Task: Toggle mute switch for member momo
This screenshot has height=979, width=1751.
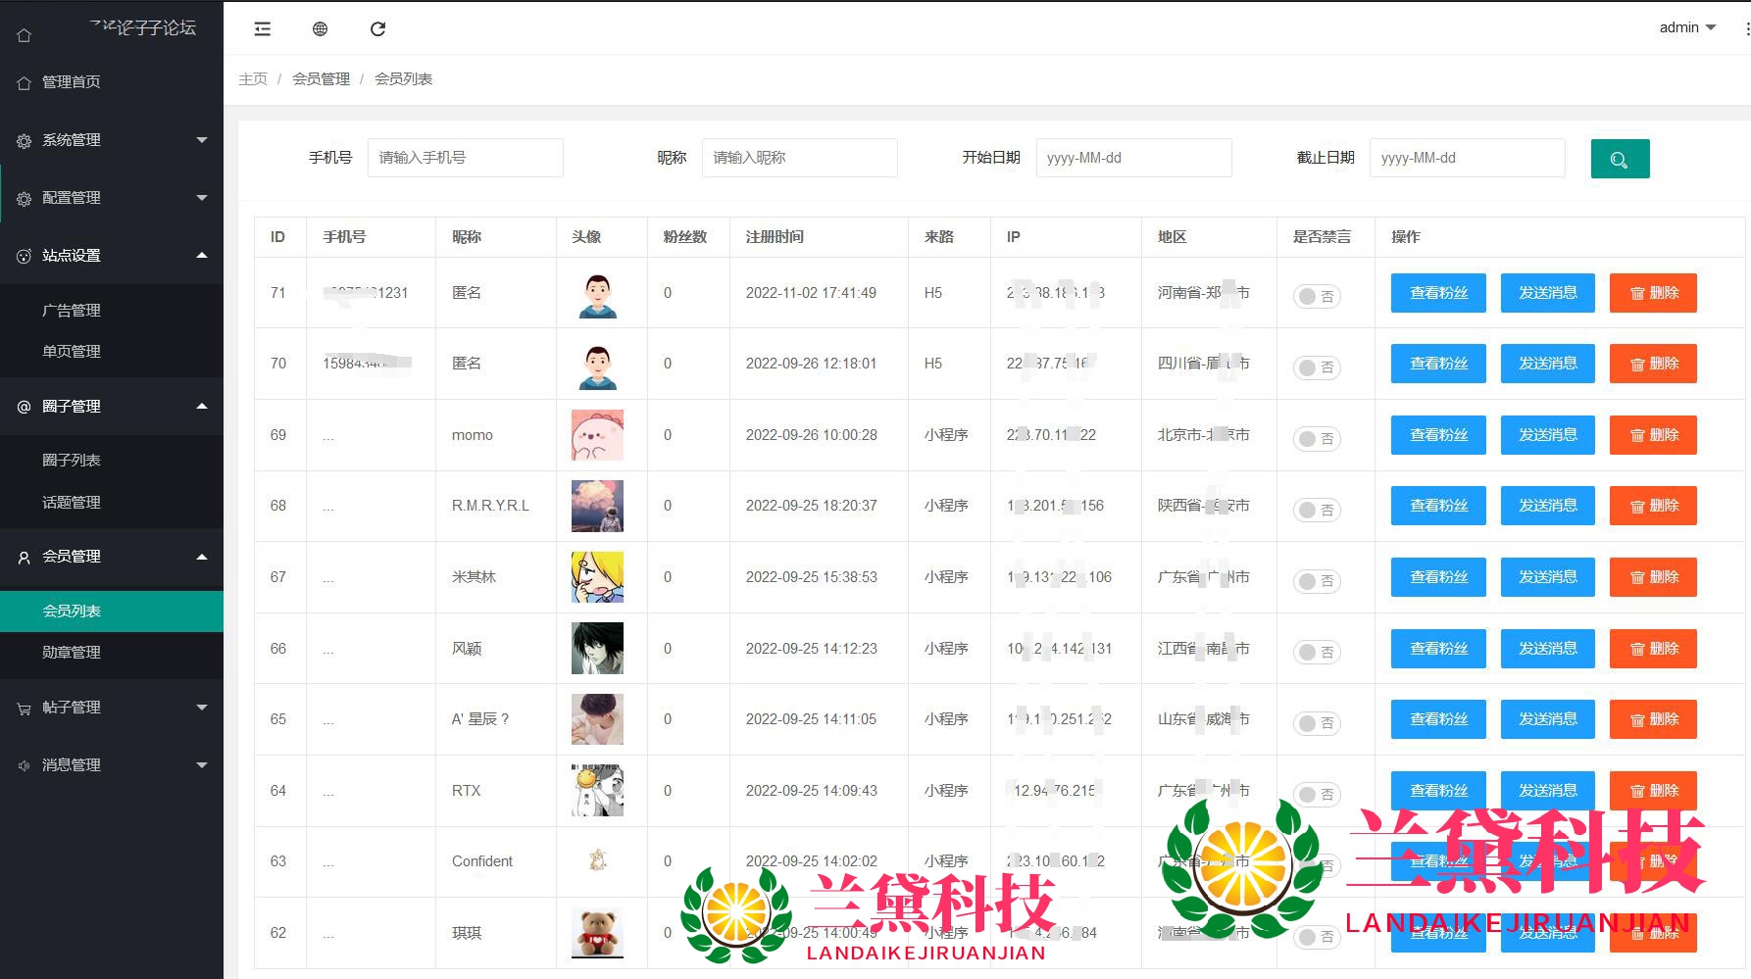Action: (1316, 438)
